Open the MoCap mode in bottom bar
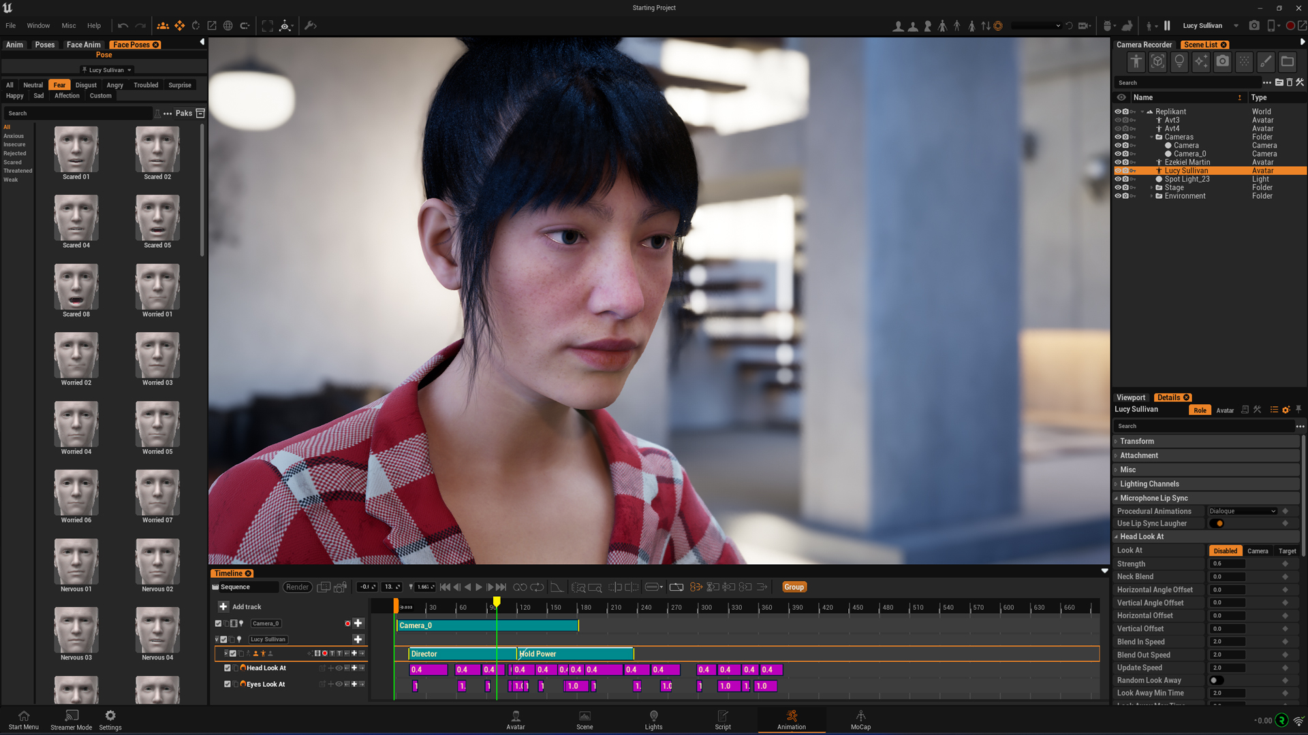Image resolution: width=1308 pixels, height=735 pixels. (x=860, y=719)
